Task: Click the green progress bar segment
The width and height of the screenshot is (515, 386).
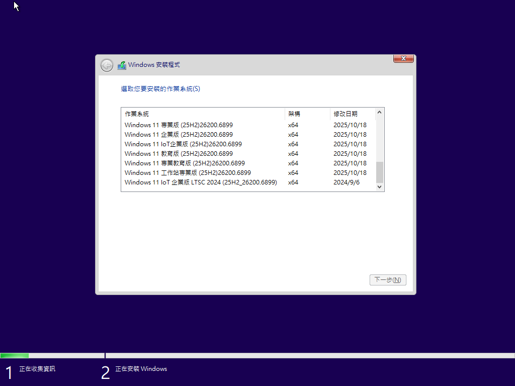Action: (14, 355)
